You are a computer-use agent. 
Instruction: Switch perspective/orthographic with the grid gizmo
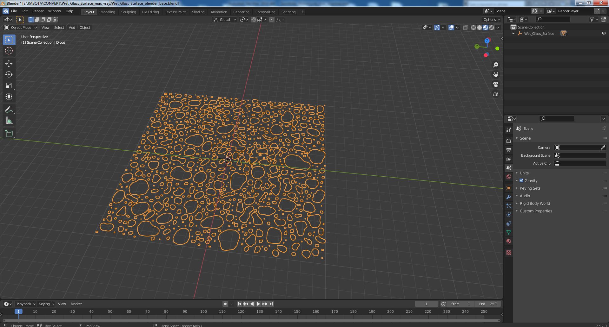pos(496,94)
